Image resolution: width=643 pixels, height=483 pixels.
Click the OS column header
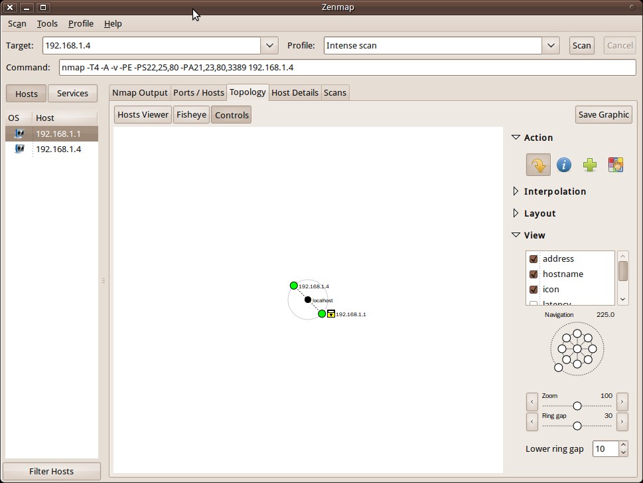[19, 118]
